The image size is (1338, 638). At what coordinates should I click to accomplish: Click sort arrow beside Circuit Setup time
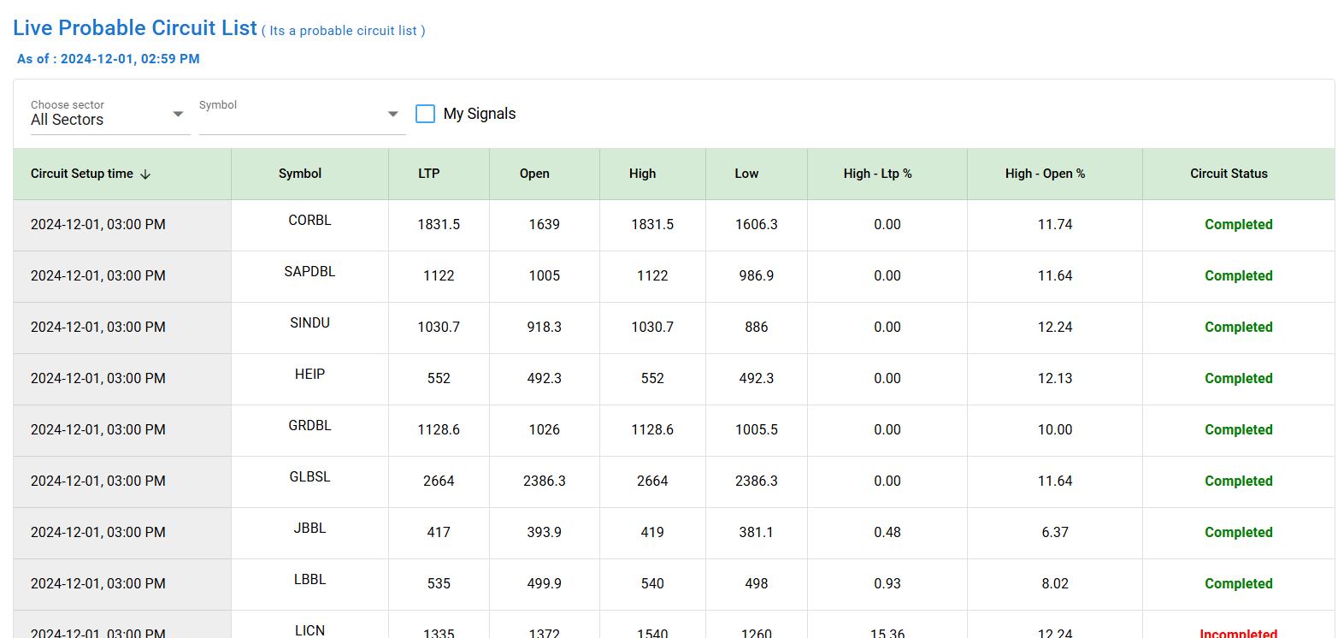click(145, 174)
